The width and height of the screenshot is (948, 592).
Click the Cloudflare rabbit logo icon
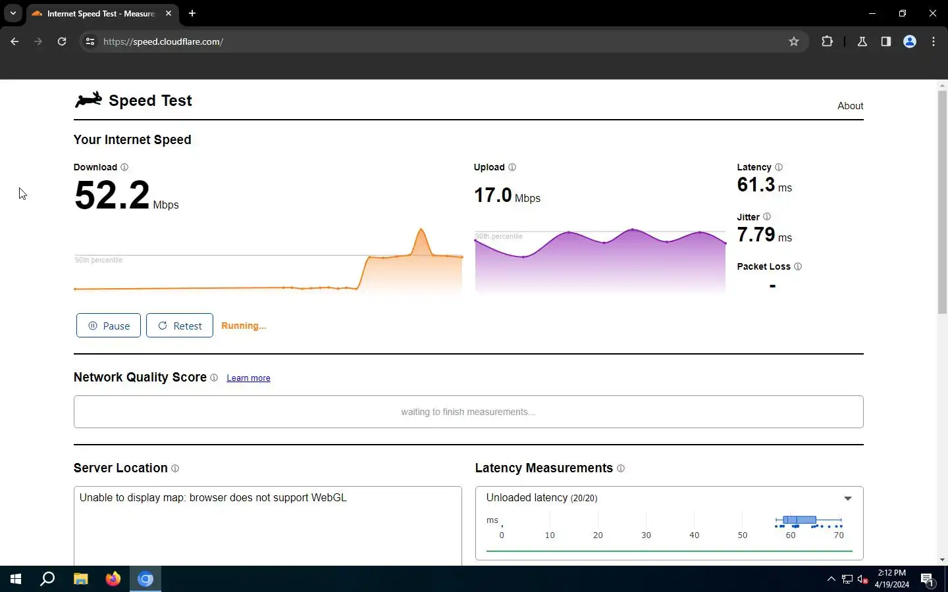pyautogui.click(x=88, y=99)
